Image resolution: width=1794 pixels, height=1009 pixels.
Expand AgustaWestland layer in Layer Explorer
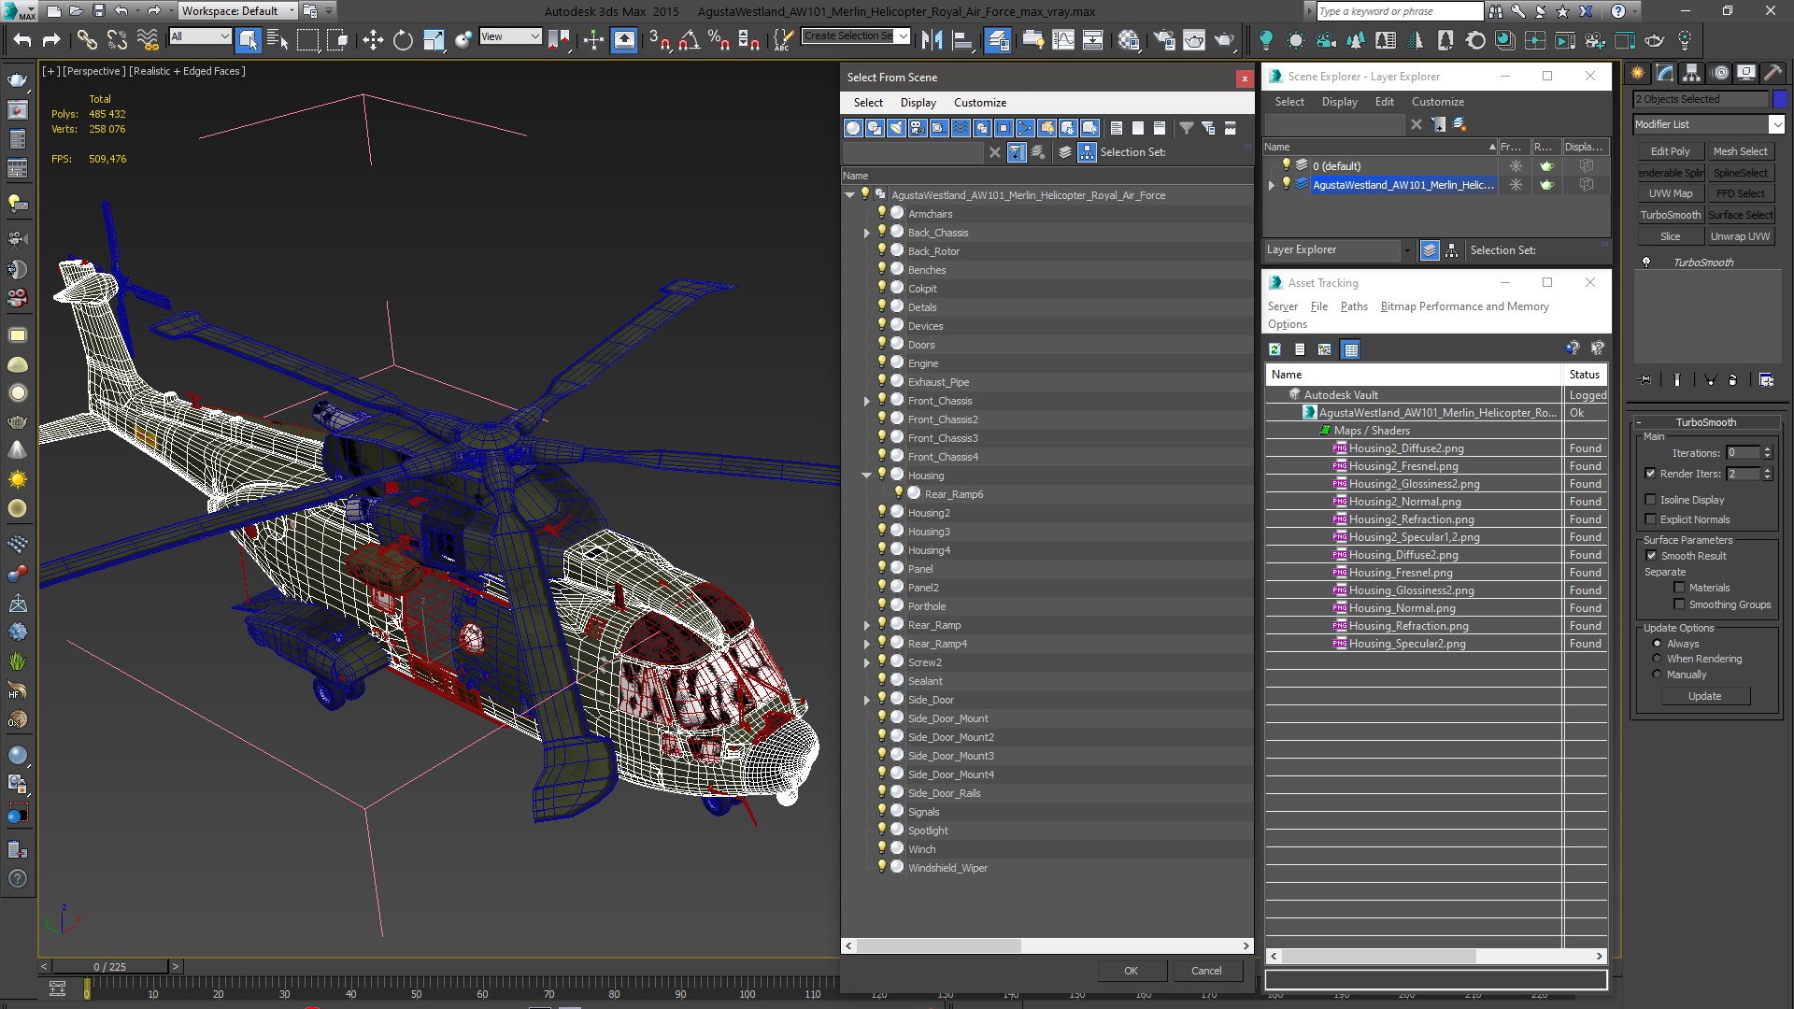(1272, 185)
